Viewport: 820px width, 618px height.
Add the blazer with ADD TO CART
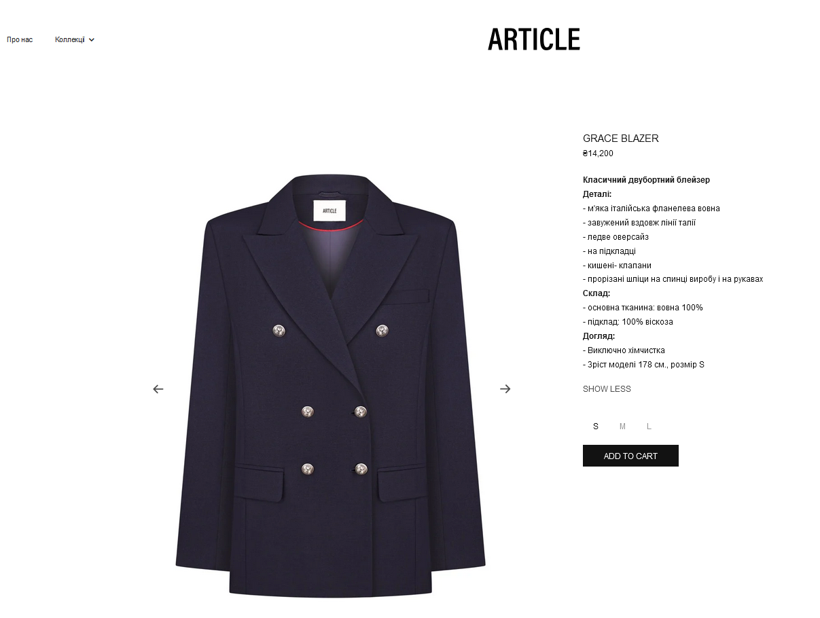pos(630,456)
